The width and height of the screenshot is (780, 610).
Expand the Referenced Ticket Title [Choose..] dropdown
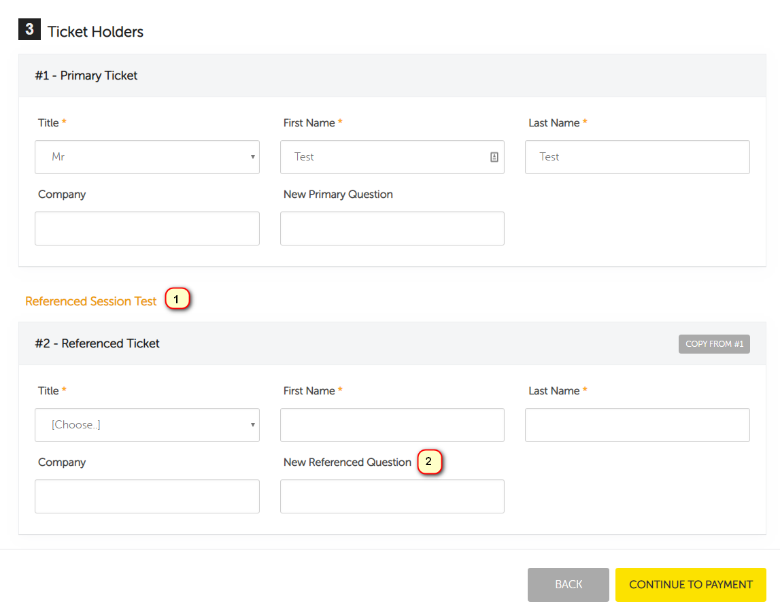tap(147, 425)
